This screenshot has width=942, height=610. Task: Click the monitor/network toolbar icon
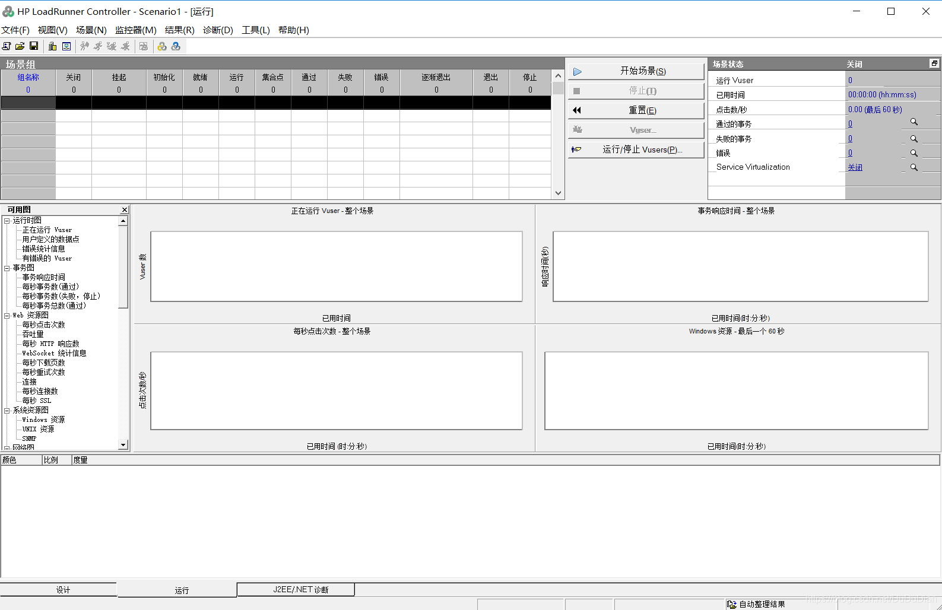click(x=66, y=46)
